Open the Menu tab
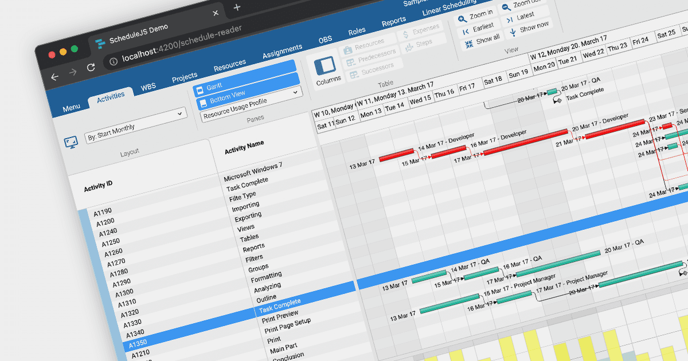 (x=72, y=108)
